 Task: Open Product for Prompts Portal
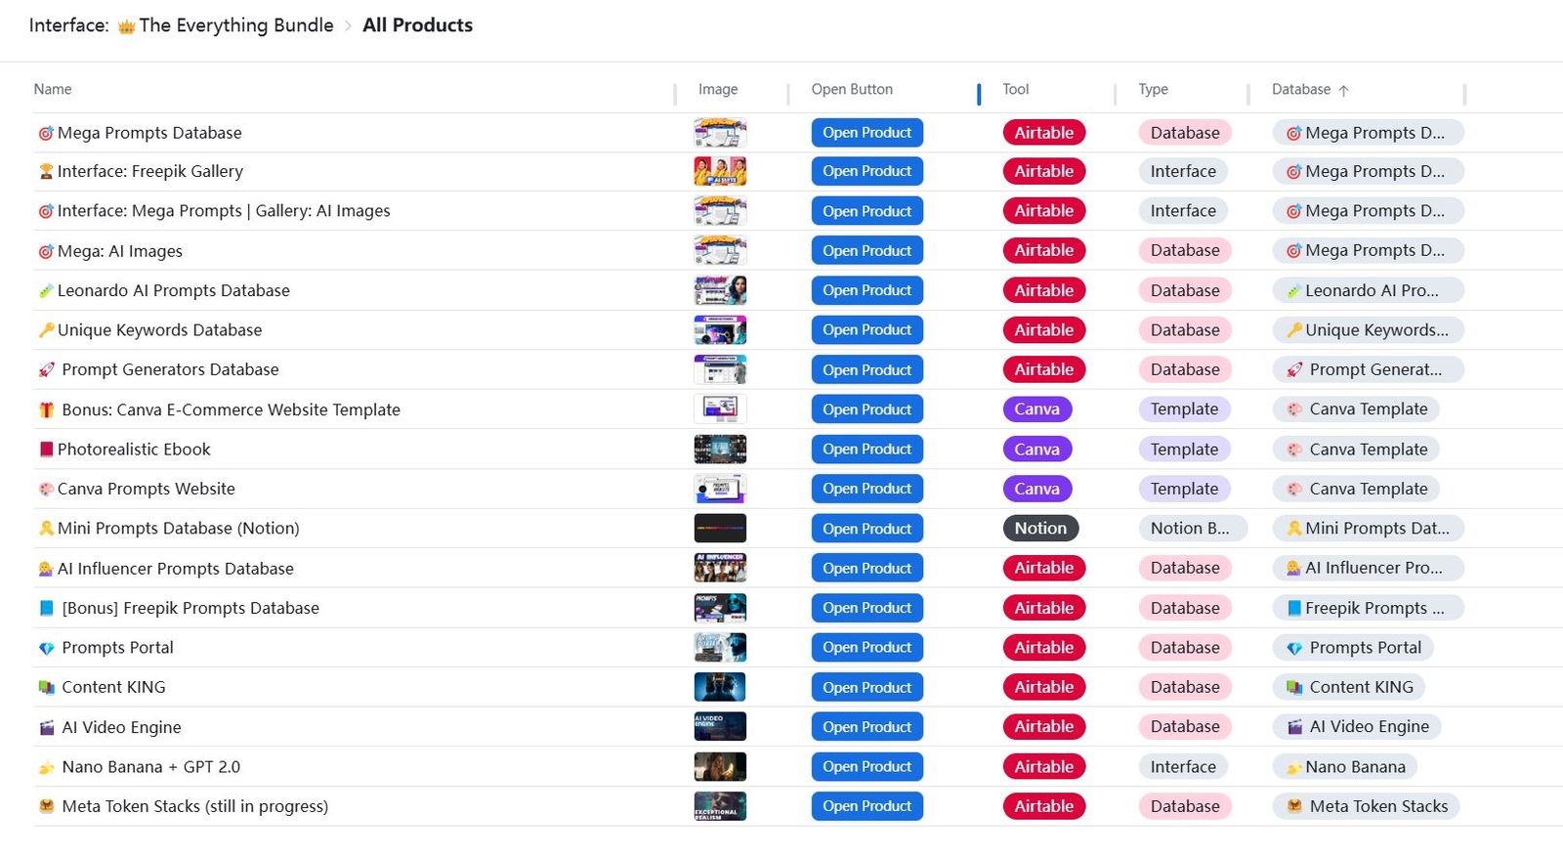coord(866,648)
